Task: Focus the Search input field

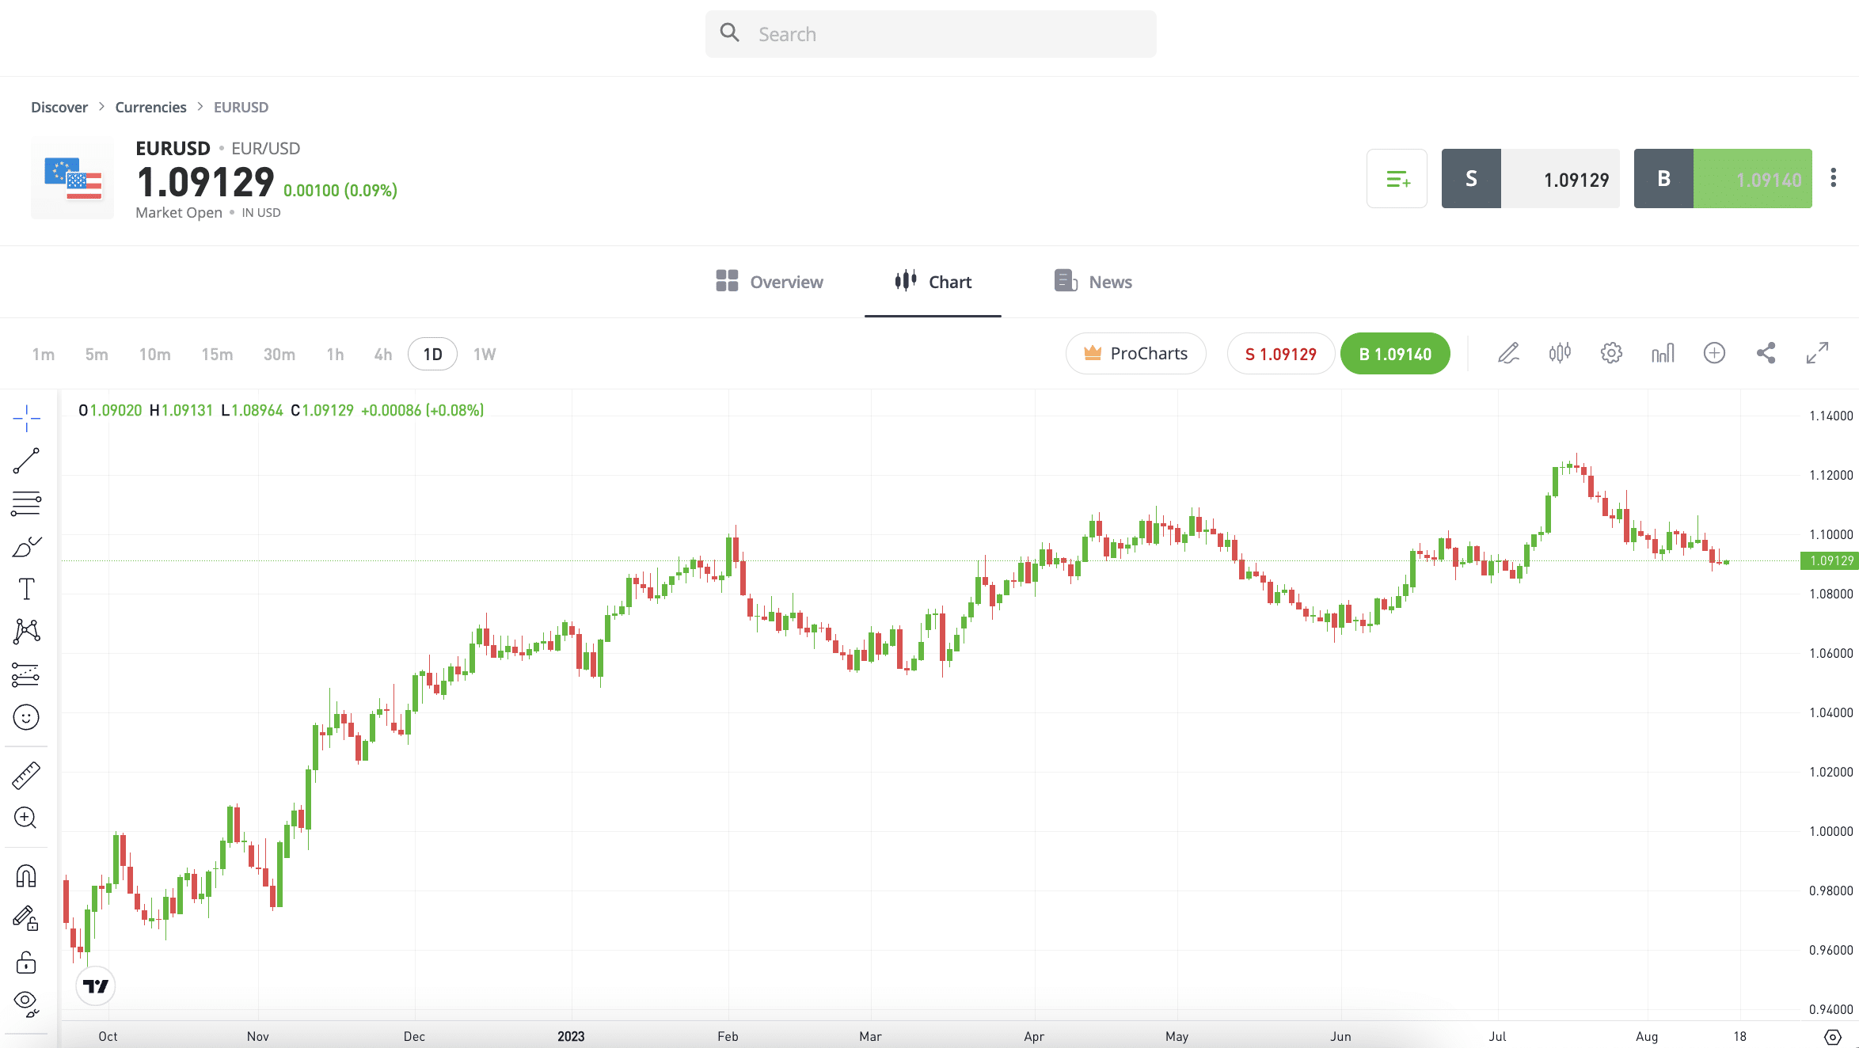Action: click(x=930, y=34)
